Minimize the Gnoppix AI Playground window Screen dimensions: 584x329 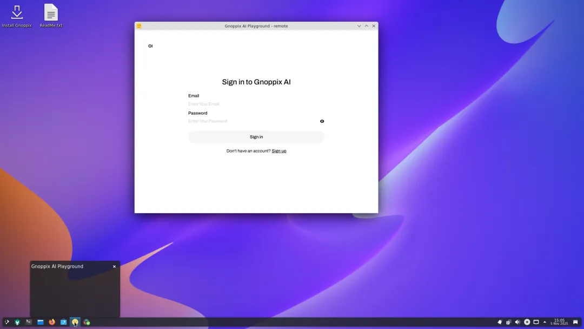(x=359, y=26)
